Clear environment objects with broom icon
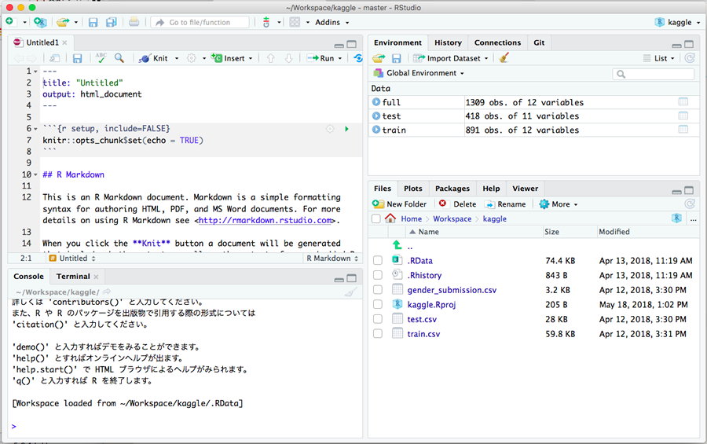Viewport: 707px width, 444px height. point(504,57)
